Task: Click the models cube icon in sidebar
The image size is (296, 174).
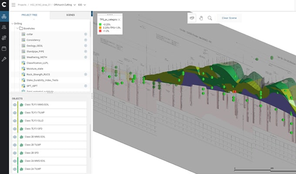Action: (4, 17)
